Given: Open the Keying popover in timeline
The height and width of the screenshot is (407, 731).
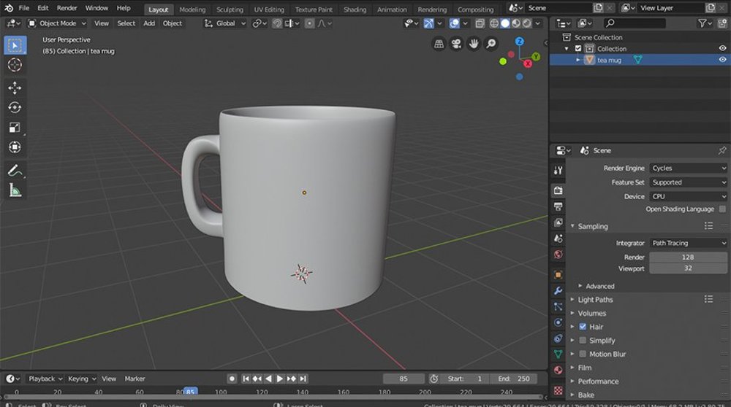Looking at the screenshot, I should pyautogui.click(x=81, y=379).
